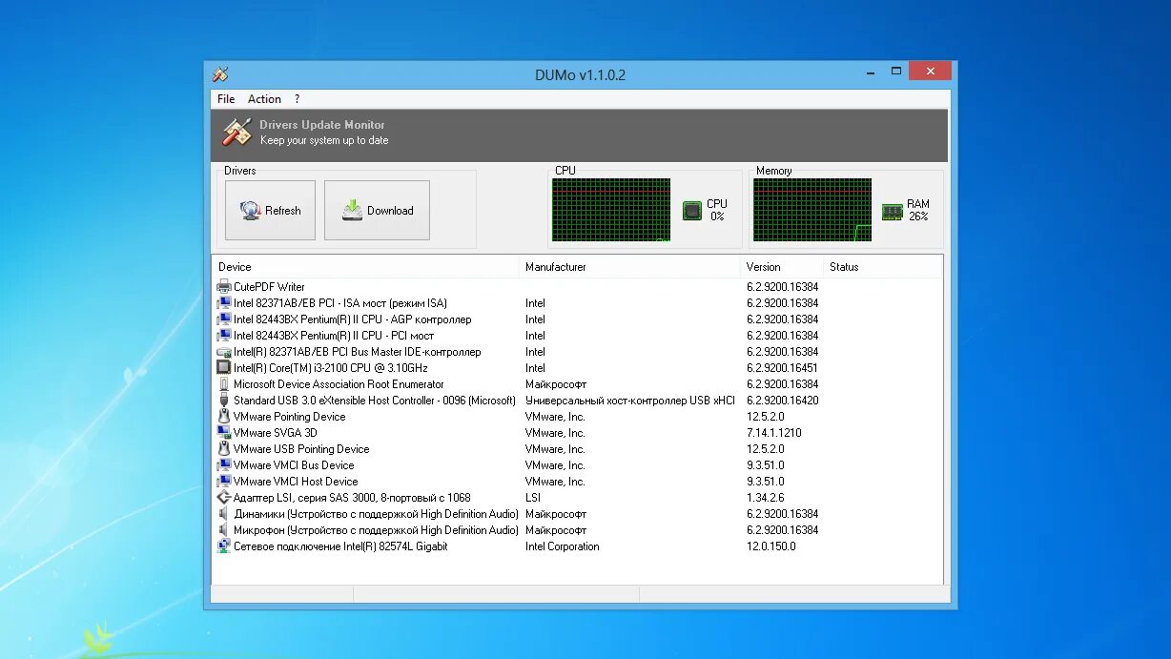Click Майкрософт manufacturer for Микрофон row
This screenshot has width=1171, height=659.
coord(556,530)
